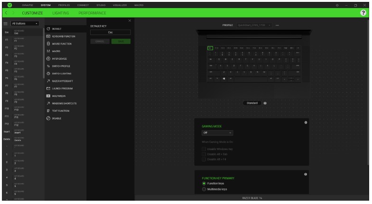Open the Performance subtab
This screenshot has width=372, height=204.
(92, 13)
